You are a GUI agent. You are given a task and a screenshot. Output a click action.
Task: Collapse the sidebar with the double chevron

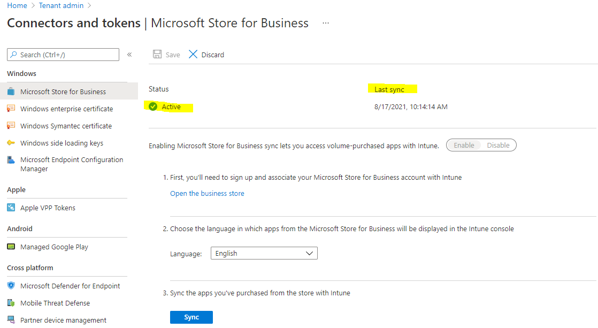click(129, 54)
